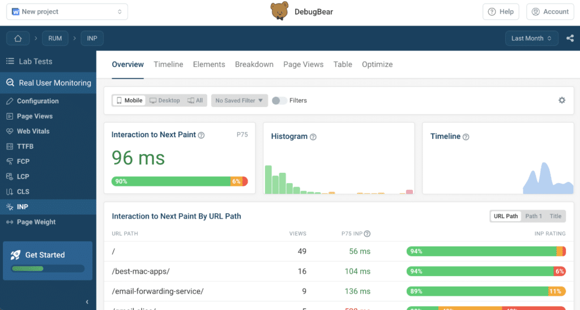Click the / row 94% rating bar
Viewport: 580px width, 310px height.
pos(486,251)
